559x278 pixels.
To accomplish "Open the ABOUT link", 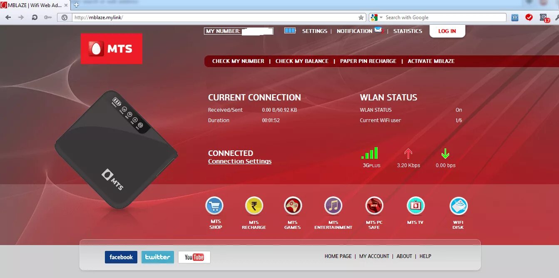I will [x=404, y=256].
